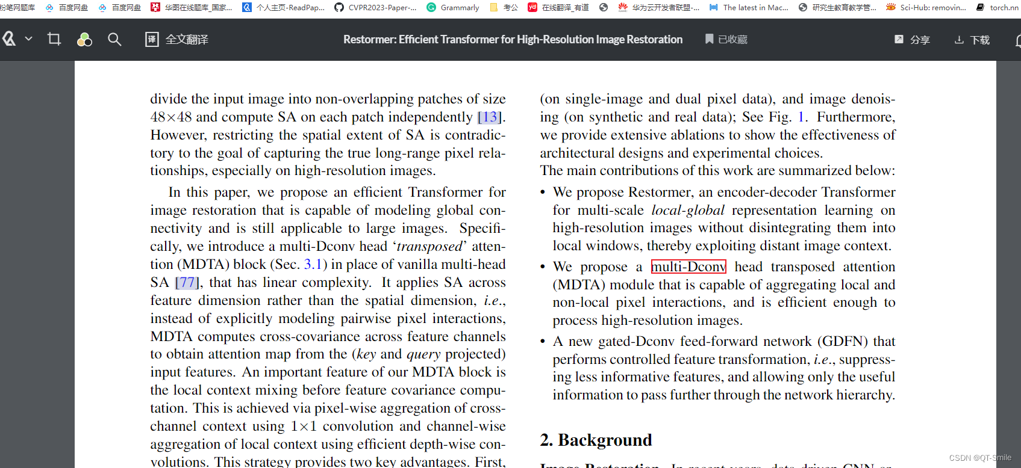1021x468 pixels.
Task: Follow the citation link [13]
Action: coord(490,117)
